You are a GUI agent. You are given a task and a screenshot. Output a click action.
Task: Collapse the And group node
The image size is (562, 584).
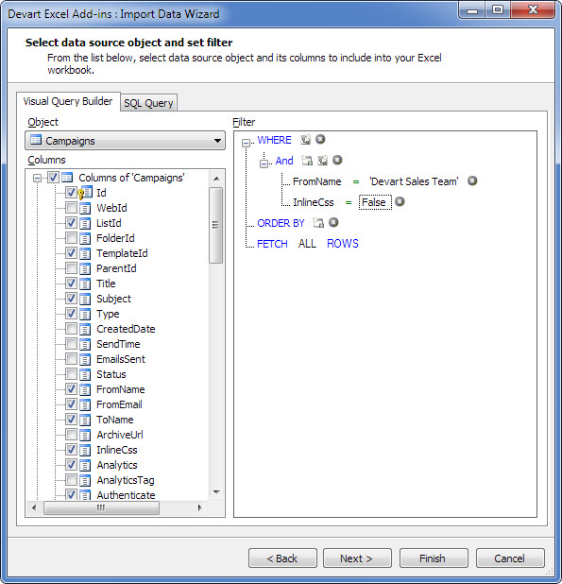click(x=264, y=163)
